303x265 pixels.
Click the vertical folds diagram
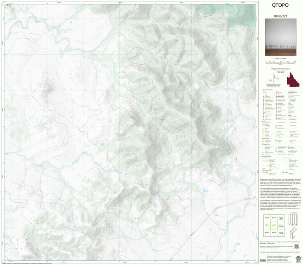[294, 219]
